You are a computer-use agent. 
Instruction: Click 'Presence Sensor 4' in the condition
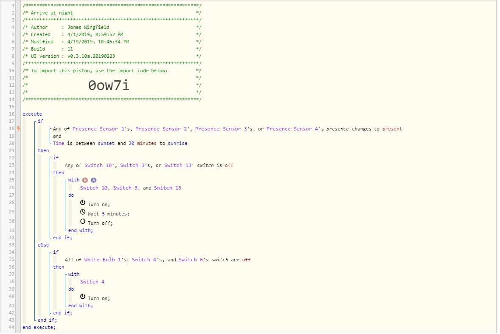[292, 129]
